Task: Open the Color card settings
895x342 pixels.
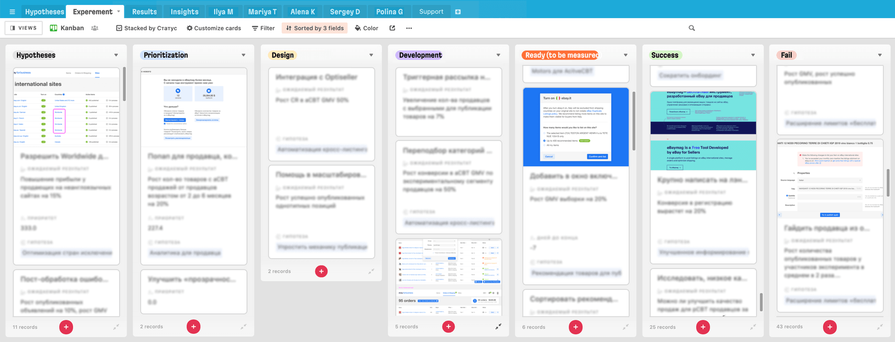Action: [x=366, y=28]
